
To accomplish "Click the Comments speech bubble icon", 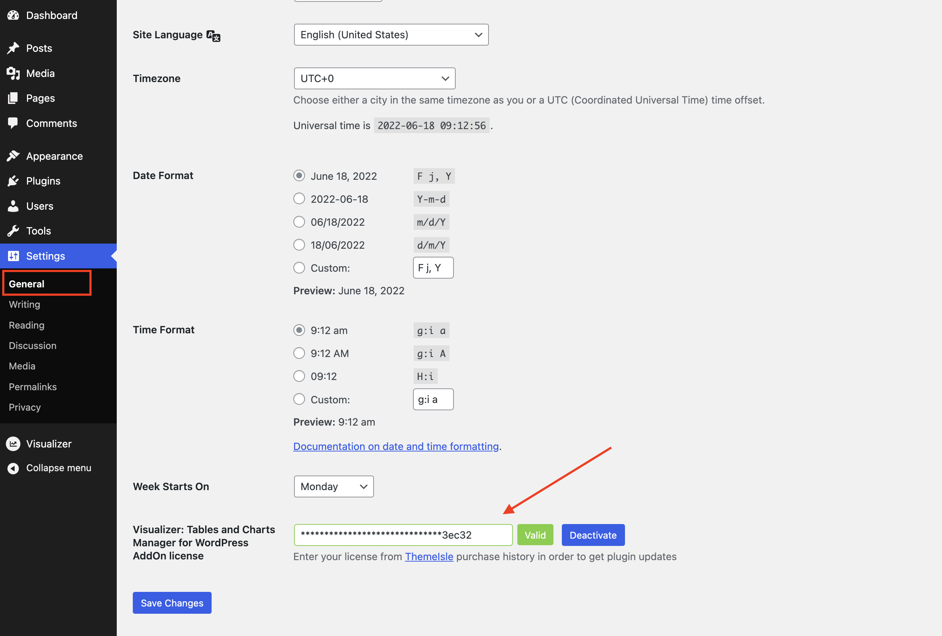I will point(13,123).
